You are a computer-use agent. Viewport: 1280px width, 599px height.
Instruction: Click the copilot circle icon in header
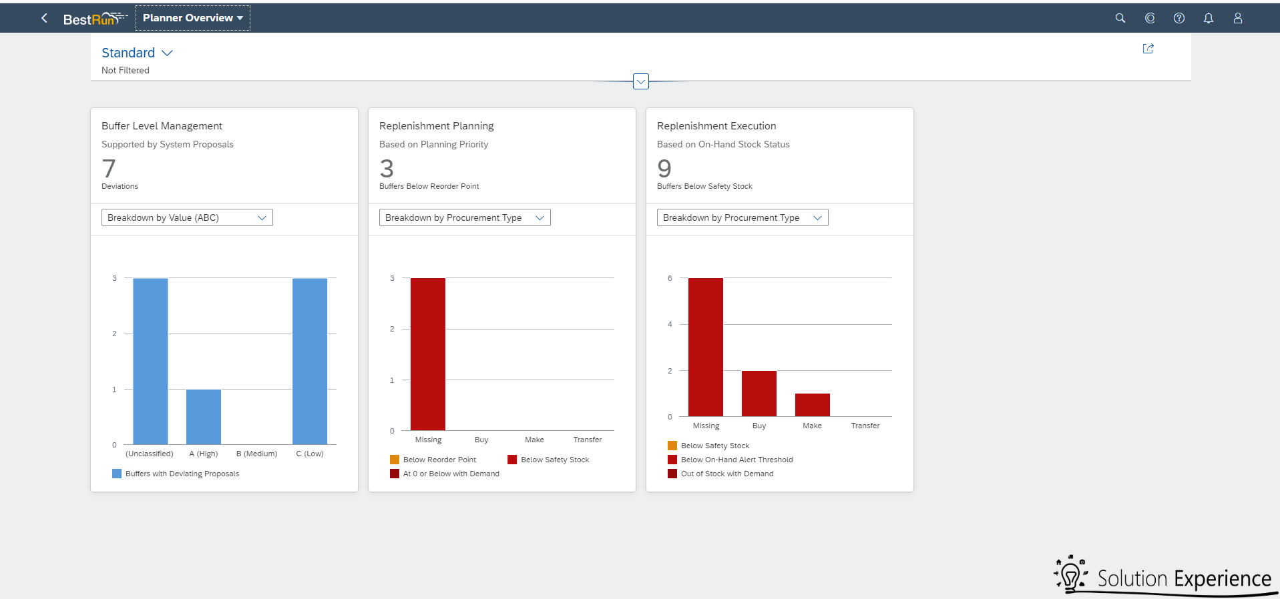1149,18
